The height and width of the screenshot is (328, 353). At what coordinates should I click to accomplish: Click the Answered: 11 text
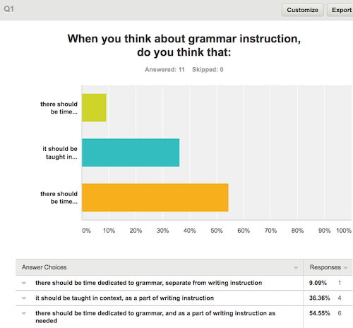(164, 70)
